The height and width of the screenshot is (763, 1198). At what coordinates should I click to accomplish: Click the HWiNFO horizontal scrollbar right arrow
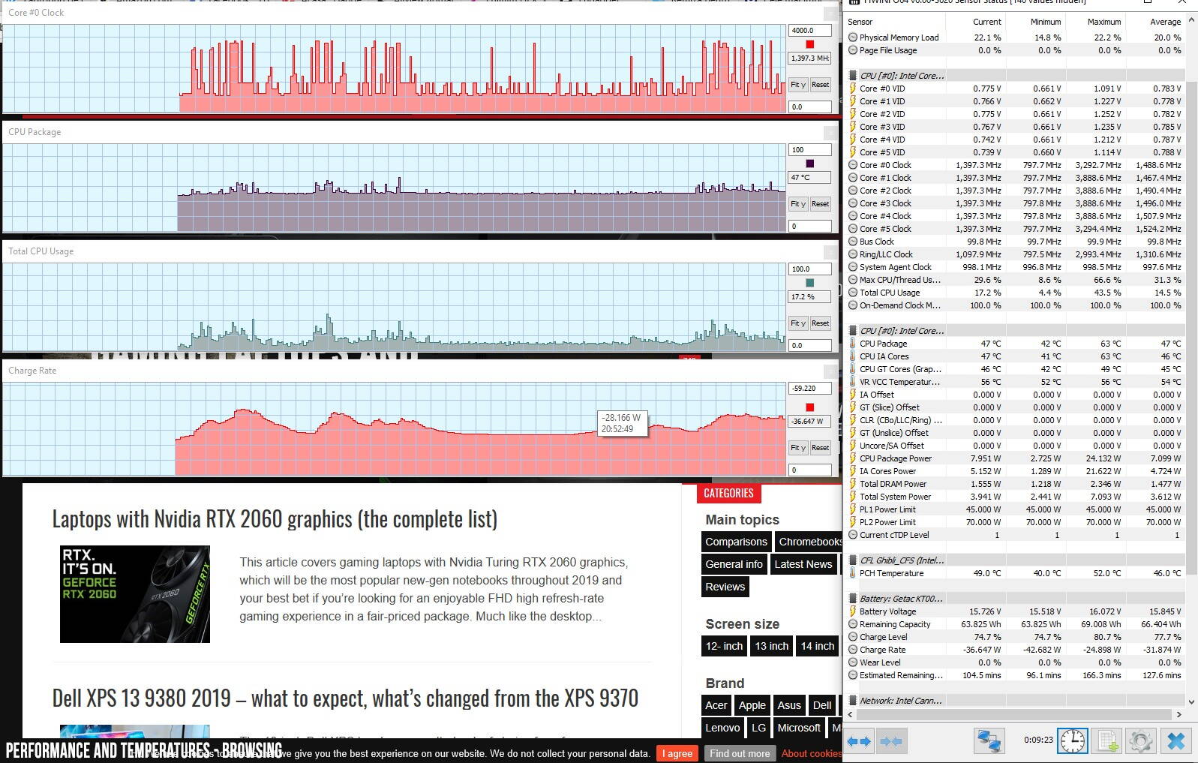pyautogui.click(x=1178, y=714)
